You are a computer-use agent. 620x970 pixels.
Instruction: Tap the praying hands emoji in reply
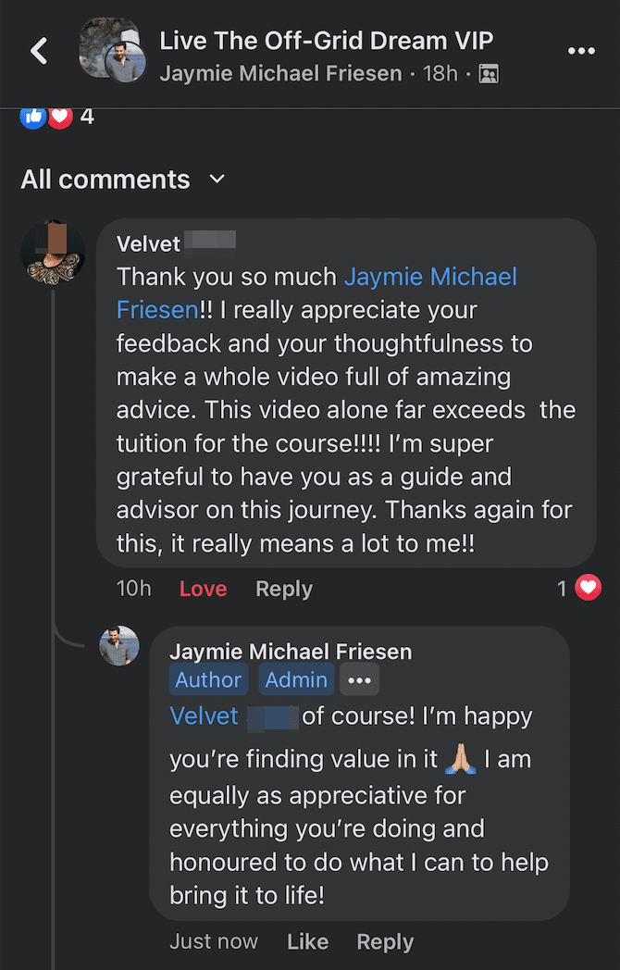[460, 759]
